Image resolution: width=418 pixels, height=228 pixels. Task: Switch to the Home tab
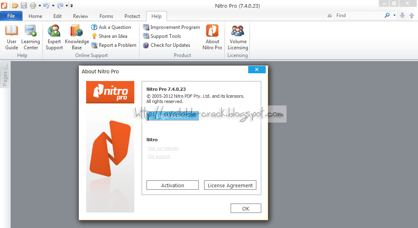(35, 16)
